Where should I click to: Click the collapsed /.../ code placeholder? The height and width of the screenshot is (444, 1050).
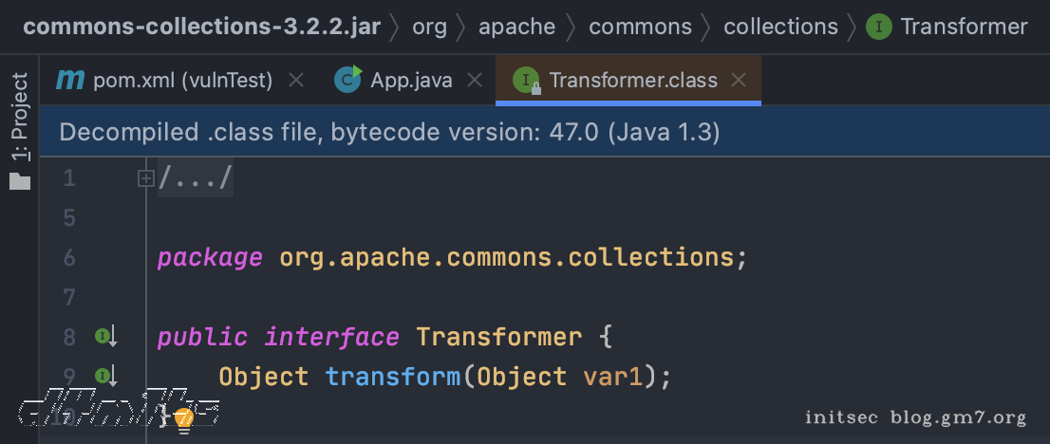pos(196,178)
